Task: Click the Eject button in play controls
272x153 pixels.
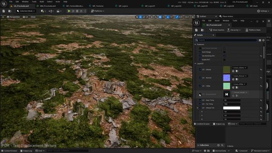Action: pos(81,11)
